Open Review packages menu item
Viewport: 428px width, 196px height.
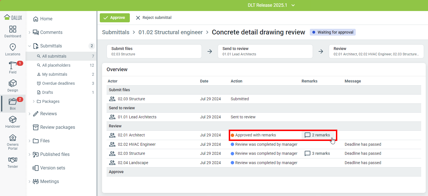(x=58, y=127)
